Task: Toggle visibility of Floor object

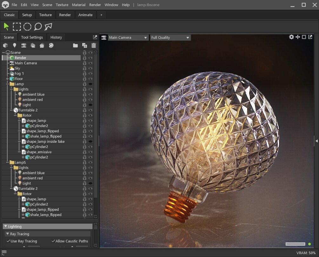Action: [x=90, y=79]
